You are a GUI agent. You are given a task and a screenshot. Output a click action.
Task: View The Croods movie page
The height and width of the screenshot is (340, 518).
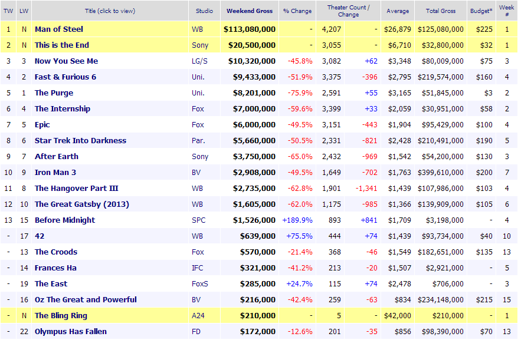pos(56,252)
